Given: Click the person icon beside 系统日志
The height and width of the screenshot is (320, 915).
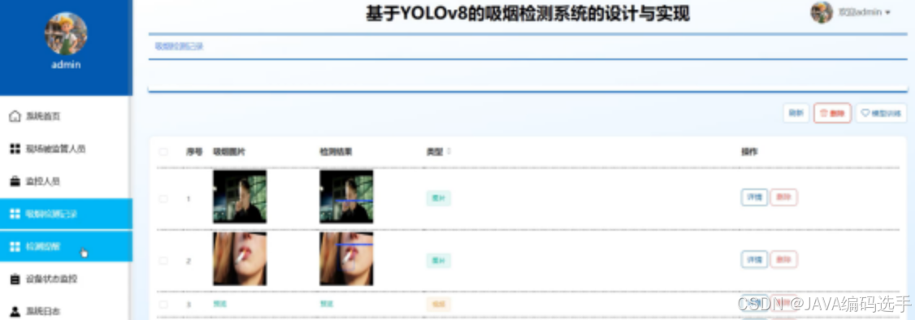Looking at the screenshot, I should click(x=15, y=311).
